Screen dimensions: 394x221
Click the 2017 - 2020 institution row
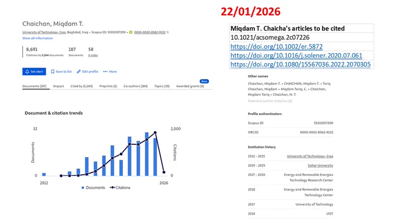[290, 178]
